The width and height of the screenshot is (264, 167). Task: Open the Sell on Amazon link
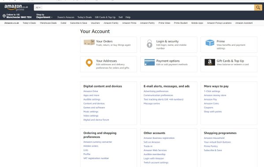(152, 142)
